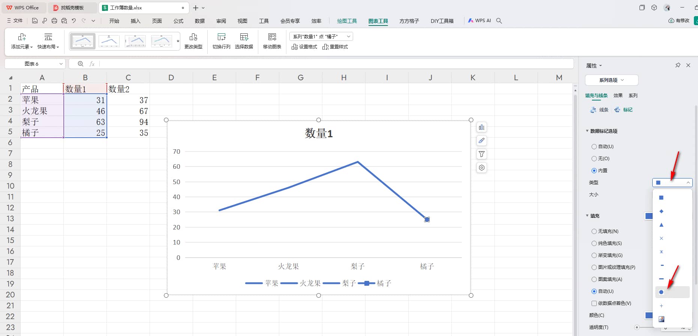Collapse the Fill (填充) section

(x=587, y=216)
